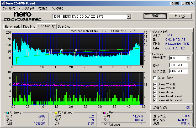Click the Nero CD-DVD Speed logo

pos(23,17)
